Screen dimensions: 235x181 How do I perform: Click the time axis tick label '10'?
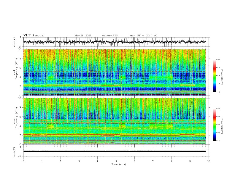tap(209, 161)
